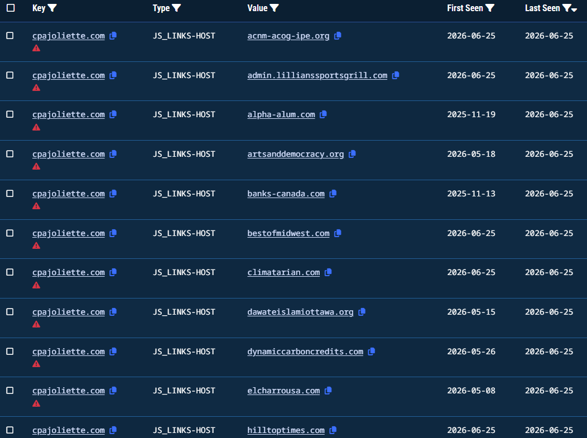Open the Key column filter
Screen dimensions: 587x438
(52, 8)
